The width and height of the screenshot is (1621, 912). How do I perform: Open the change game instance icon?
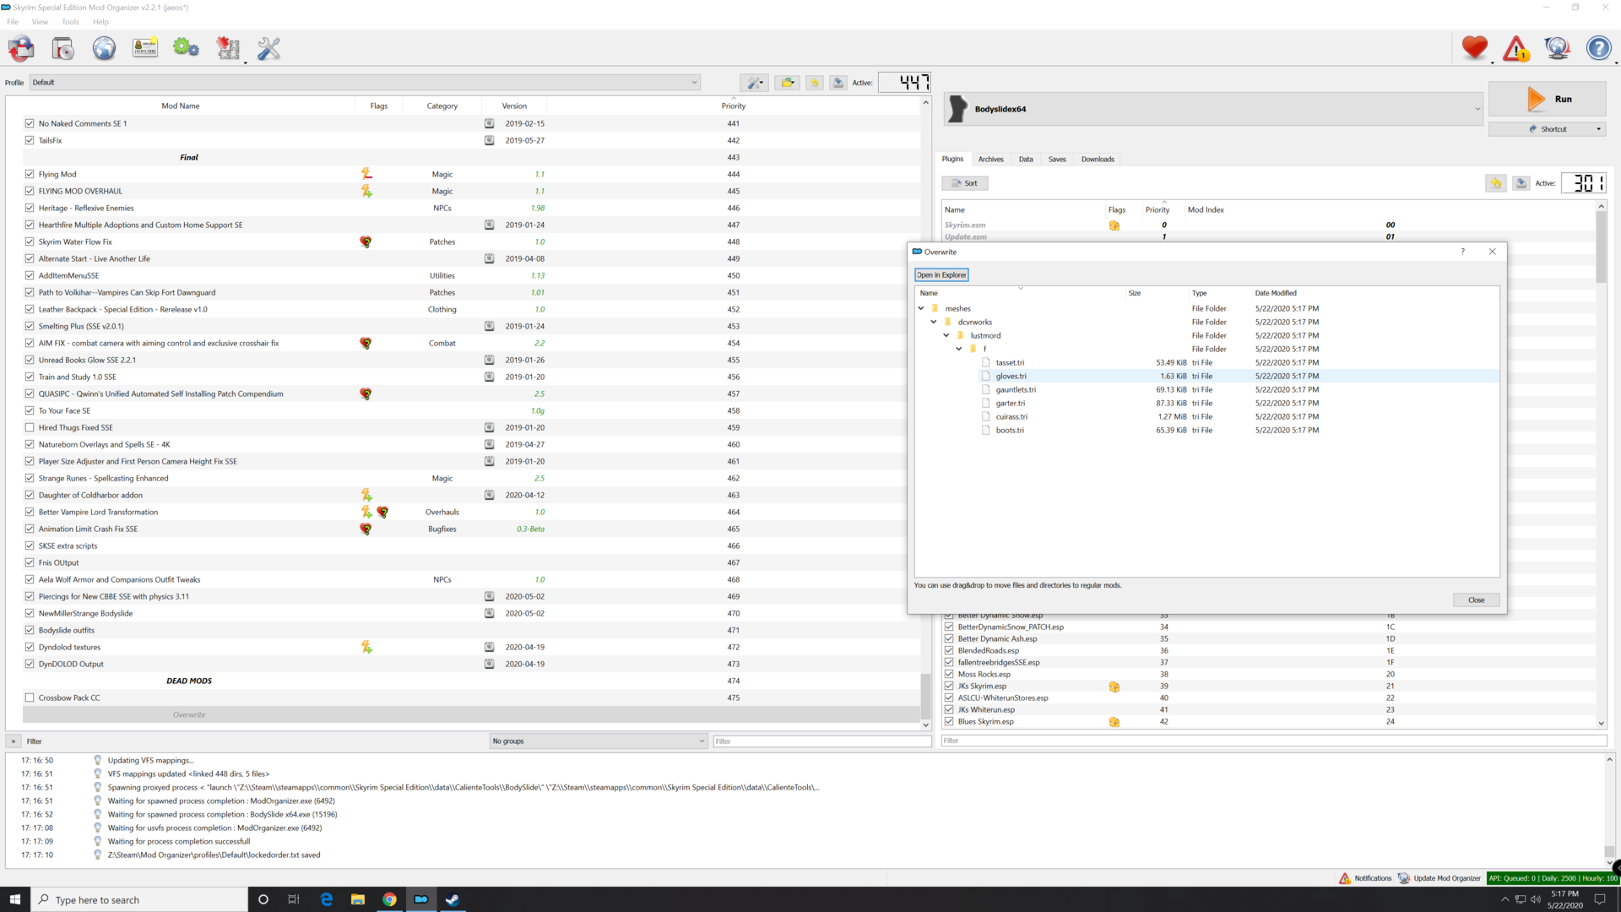tap(21, 49)
